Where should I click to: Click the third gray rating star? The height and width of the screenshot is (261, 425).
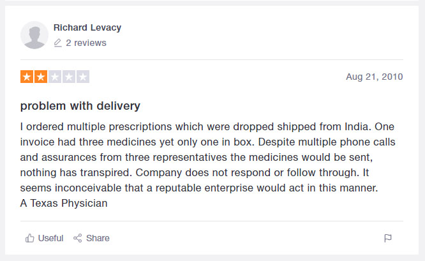tap(55, 77)
